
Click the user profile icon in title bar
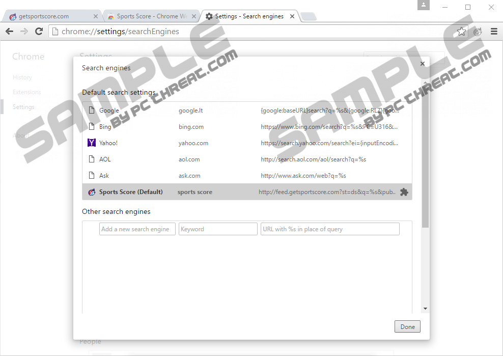tap(424, 5)
